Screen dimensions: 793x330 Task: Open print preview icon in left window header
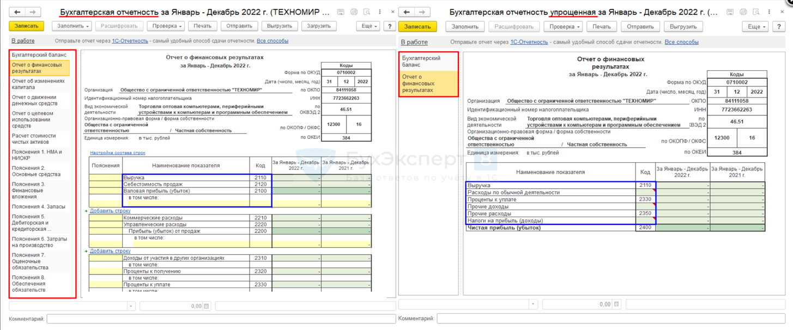coord(367,12)
